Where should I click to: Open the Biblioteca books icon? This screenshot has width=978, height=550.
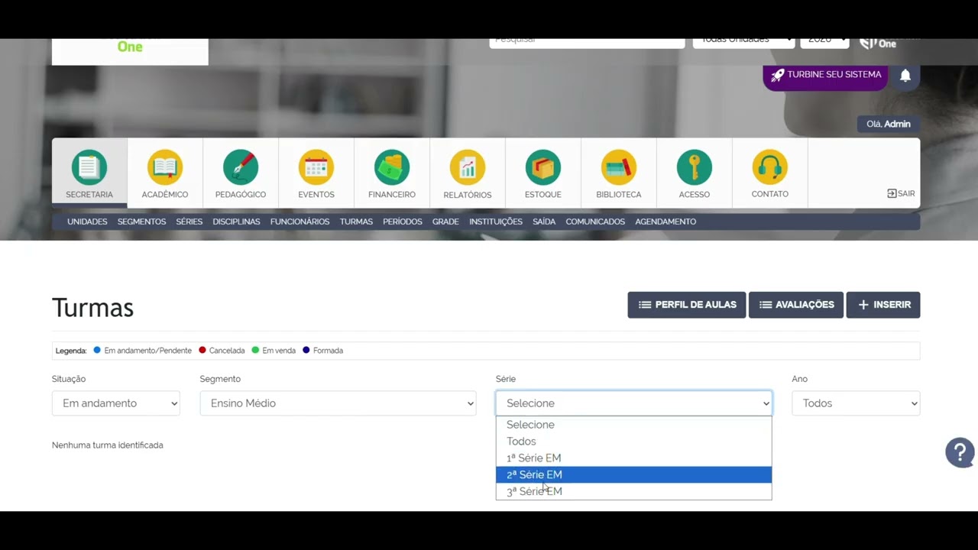click(619, 167)
